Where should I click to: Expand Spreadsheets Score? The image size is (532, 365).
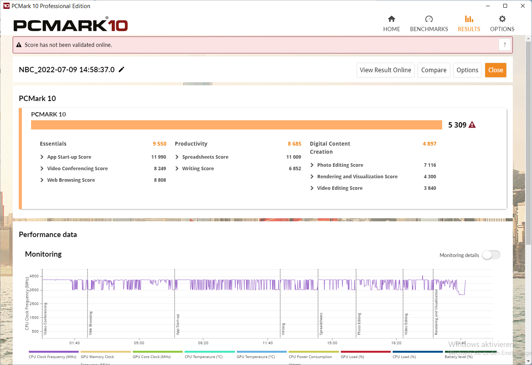[177, 157]
